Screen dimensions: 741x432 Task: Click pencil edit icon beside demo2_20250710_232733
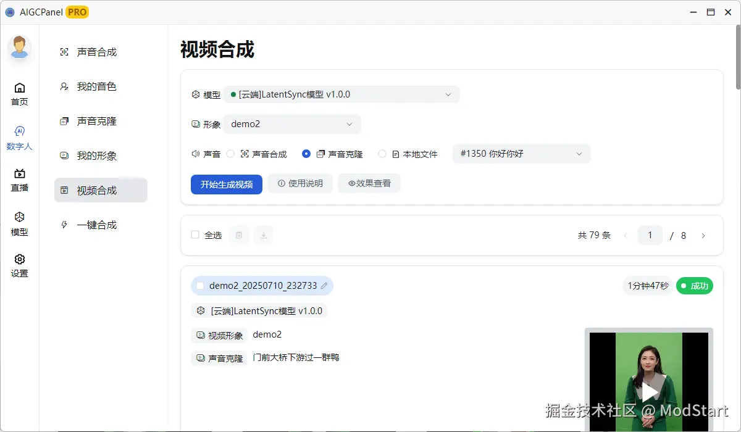(x=324, y=286)
